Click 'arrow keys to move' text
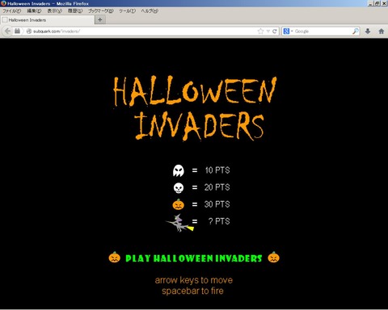The image size is (388, 310). point(194,280)
